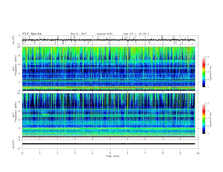Click the "3" tick label on the time axis
This screenshot has height=172, width=223.
point(75,153)
